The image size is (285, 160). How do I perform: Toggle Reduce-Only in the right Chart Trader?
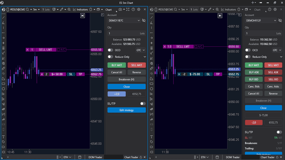tap(248, 57)
